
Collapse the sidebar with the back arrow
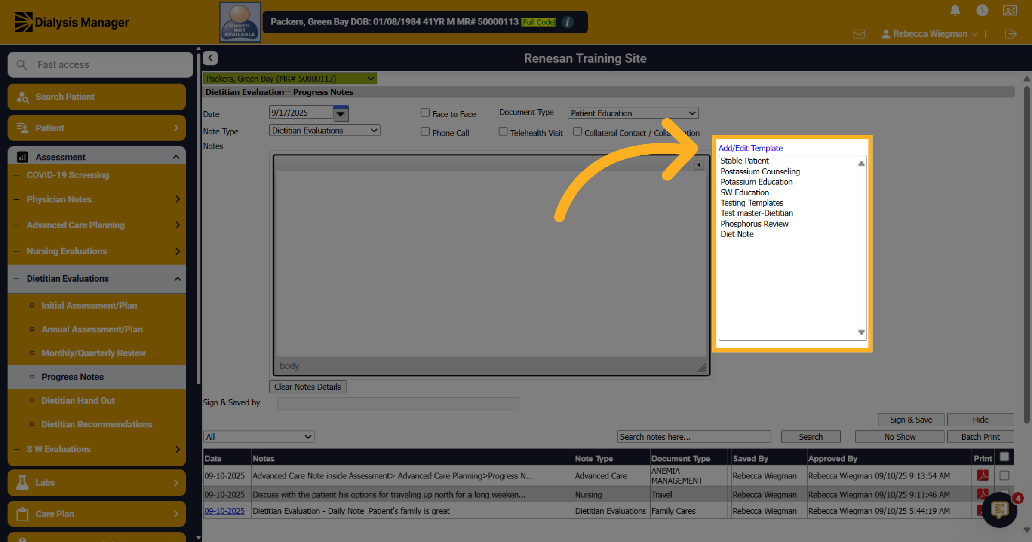(210, 58)
